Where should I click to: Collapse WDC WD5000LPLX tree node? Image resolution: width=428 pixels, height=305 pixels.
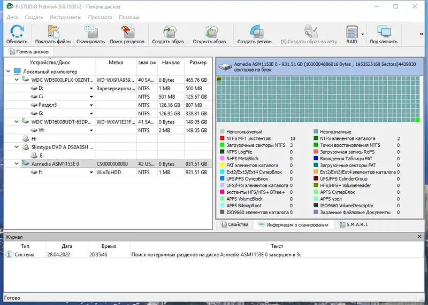click(x=17, y=80)
